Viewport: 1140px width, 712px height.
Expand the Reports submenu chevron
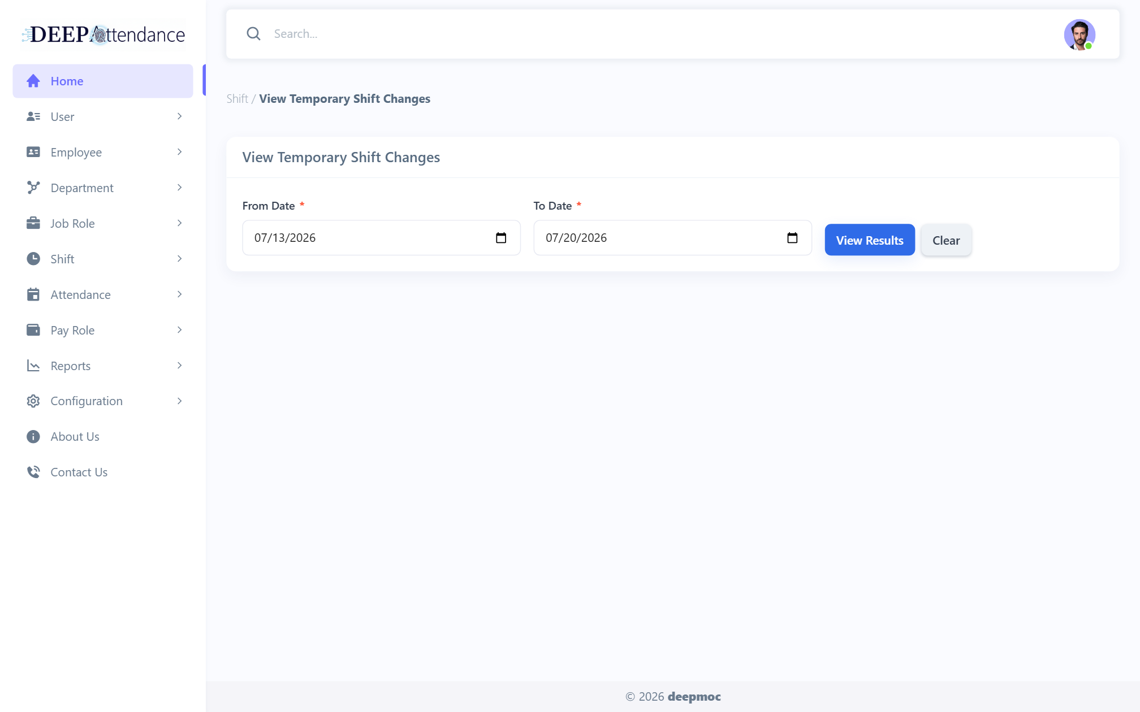pyautogui.click(x=179, y=366)
